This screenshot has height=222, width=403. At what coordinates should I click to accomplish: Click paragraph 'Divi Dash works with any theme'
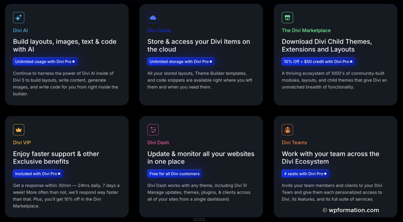[x=199, y=192]
